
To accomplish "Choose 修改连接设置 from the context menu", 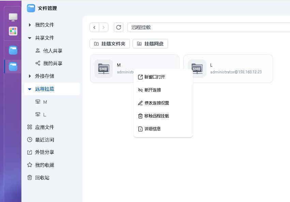I will pyautogui.click(x=156, y=103).
